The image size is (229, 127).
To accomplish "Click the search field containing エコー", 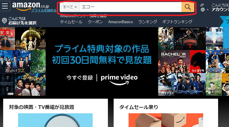I will [x=130, y=7].
